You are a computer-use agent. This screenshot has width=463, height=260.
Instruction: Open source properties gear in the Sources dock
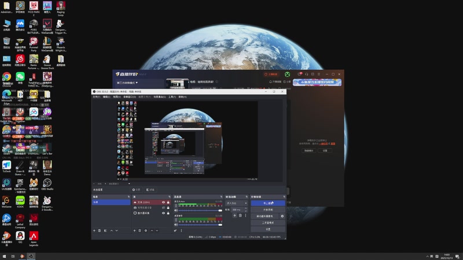coord(146,231)
